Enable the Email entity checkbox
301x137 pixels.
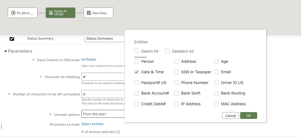pyautogui.click(x=216, y=72)
